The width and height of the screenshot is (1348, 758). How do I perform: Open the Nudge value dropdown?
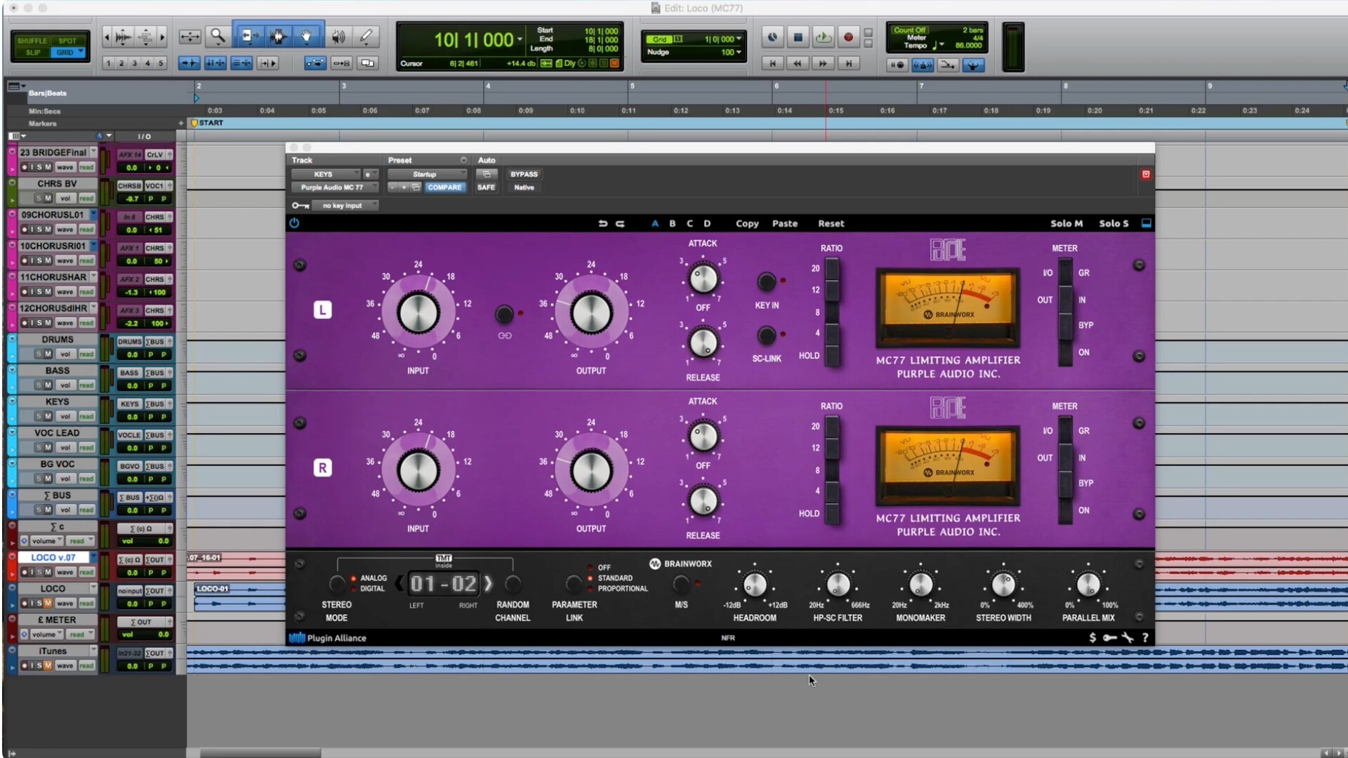click(x=739, y=52)
